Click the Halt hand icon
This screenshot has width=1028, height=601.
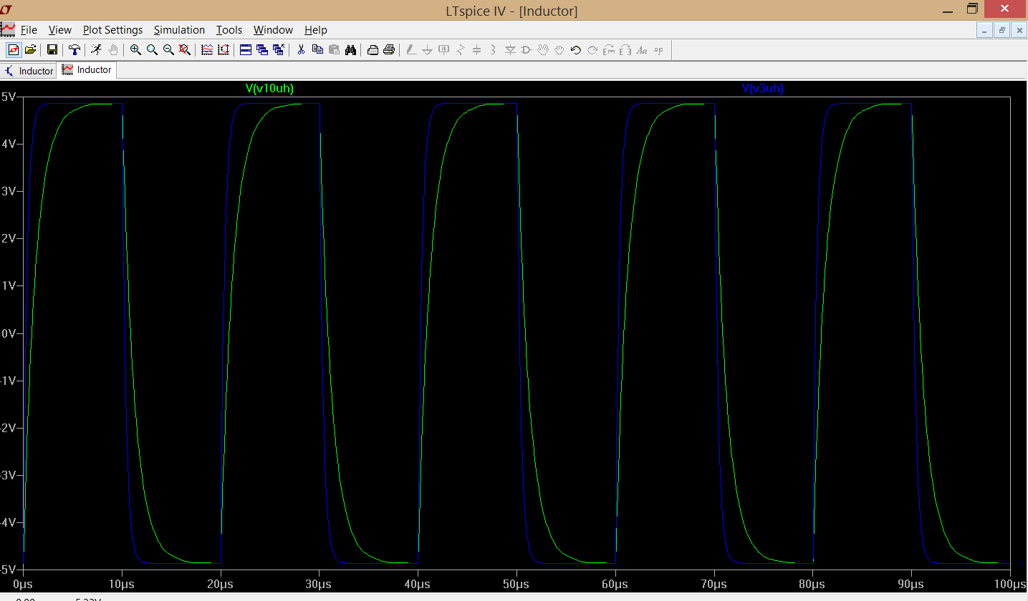point(113,49)
